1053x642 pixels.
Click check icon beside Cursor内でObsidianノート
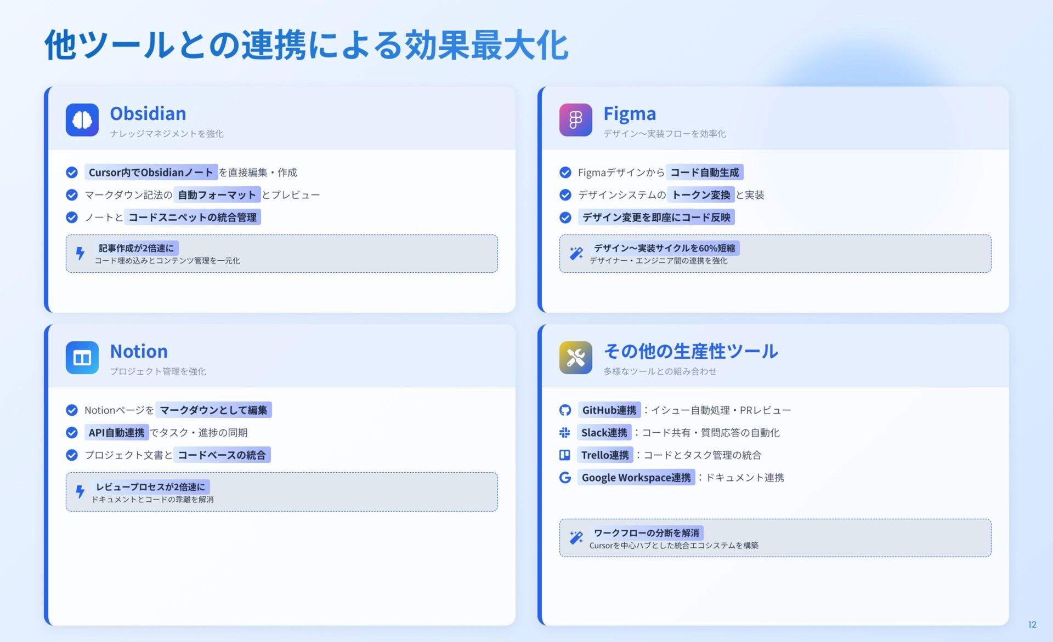pyautogui.click(x=72, y=173)
